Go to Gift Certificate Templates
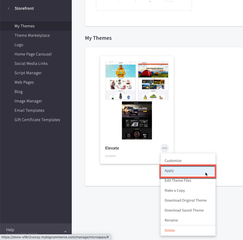This screenshot has height=240, width=243. coord(37,120)
